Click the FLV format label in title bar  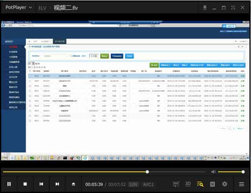coord(42,7)
